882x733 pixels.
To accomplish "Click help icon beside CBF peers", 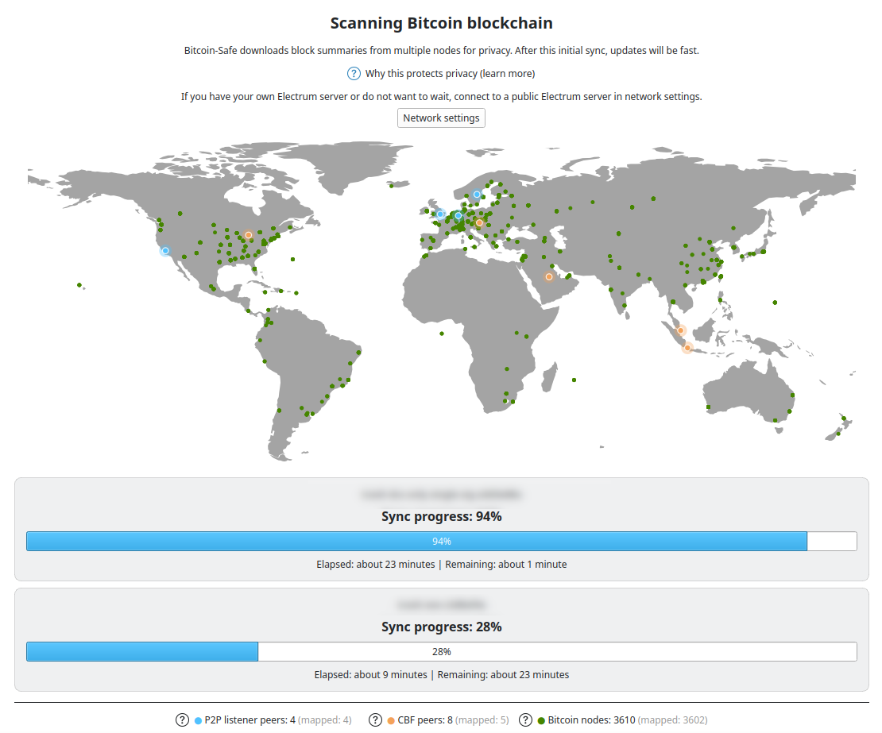I will (x=375, y=720).
